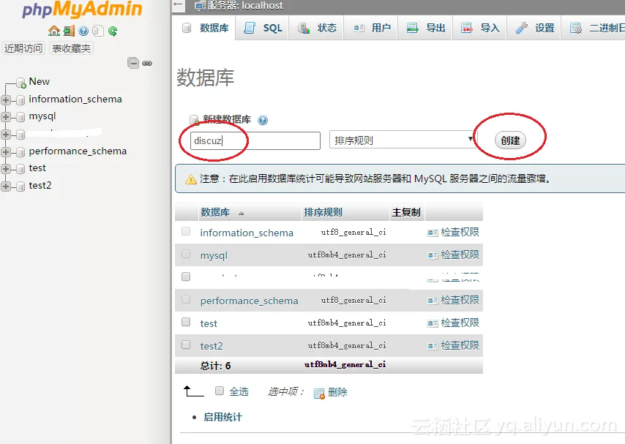
Task: Click back arrow beside server localhost
Action: (178, 5)
